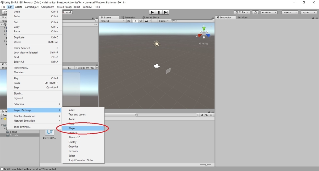319x171 pixels.
Task: Open the GameObject menu
Action: [32, 7]
